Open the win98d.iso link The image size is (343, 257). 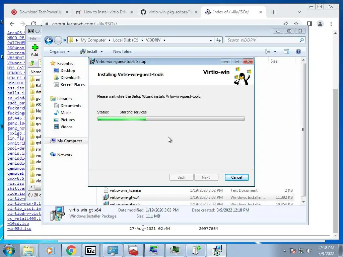click(19, 229)
